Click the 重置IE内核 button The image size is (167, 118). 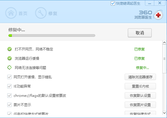pyautogui.click(x=140, y=86)
